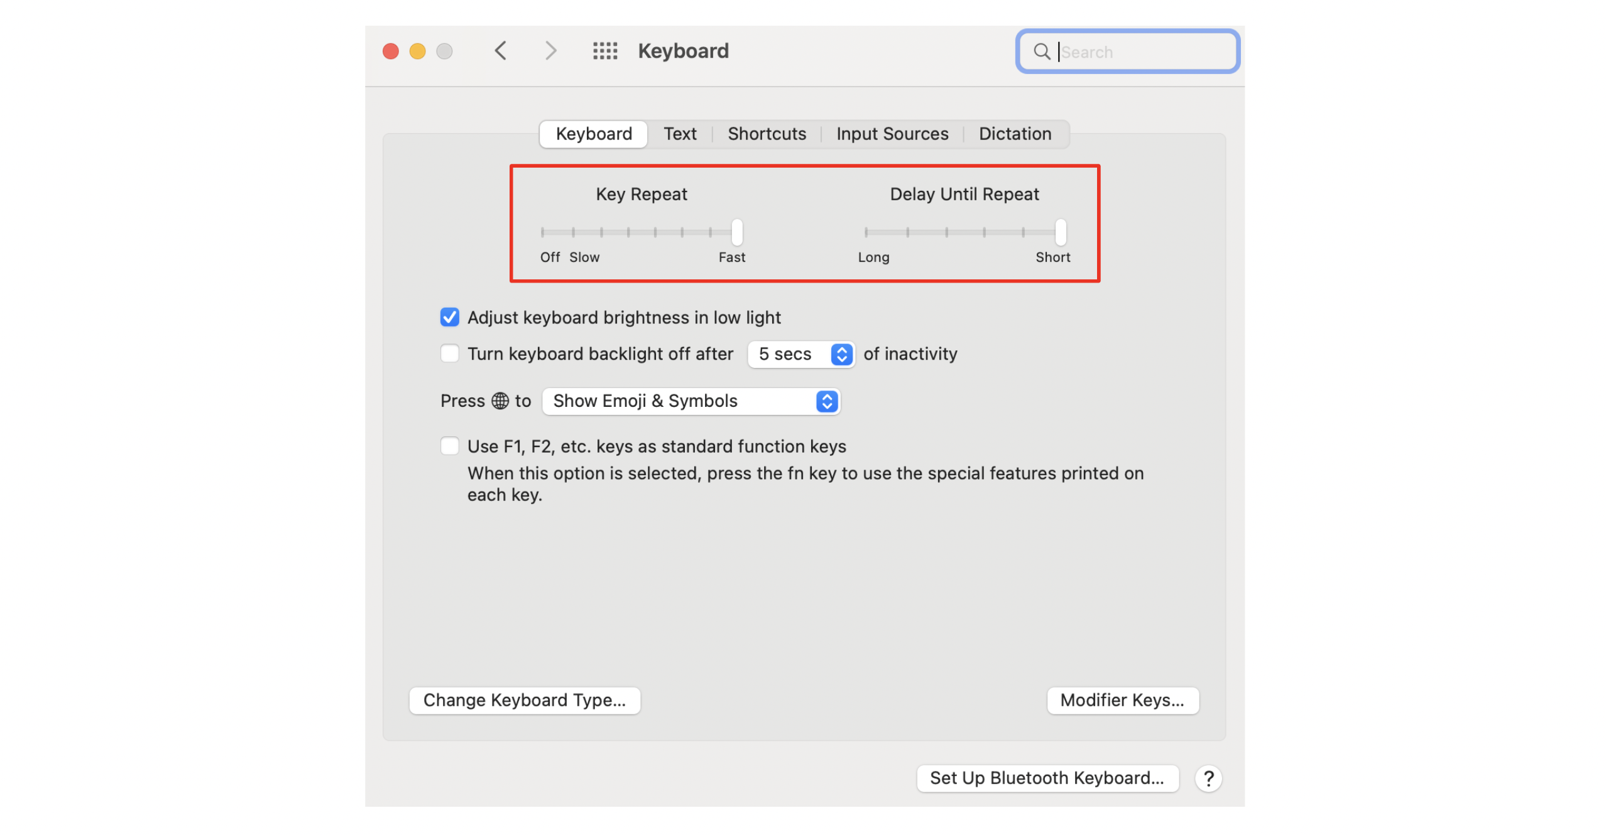Switch to the Shortcuts tab
The width and height of the screenshot is (1606, 835).
click(767, 134)
